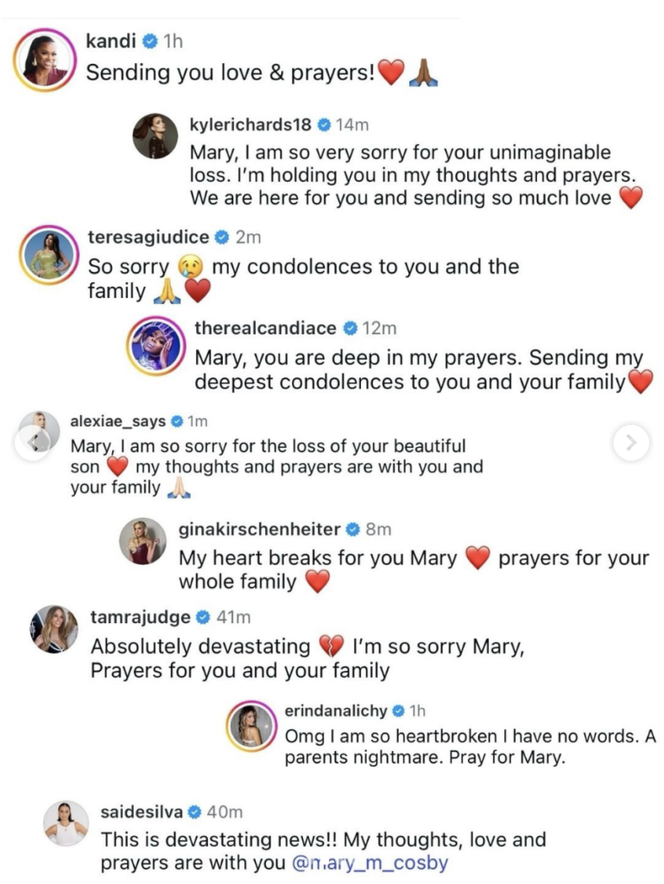Open kylerichards18's profile avatar
664x884 pixels.
click(x=155, y=136)
